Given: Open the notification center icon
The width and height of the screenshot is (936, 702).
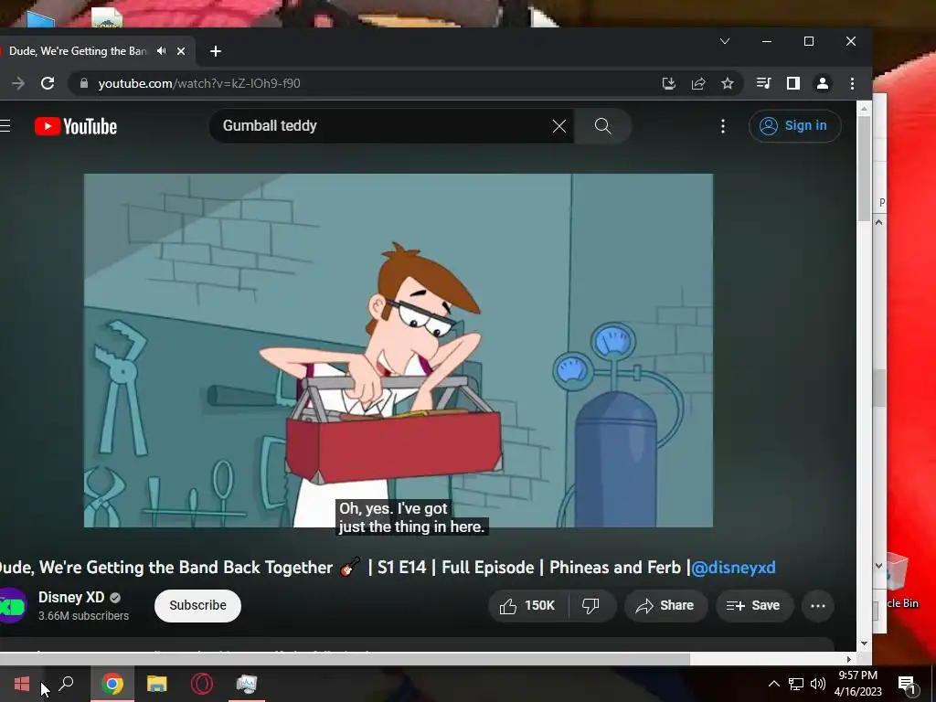Looking at the screenshot, I should [x=907, y=684].
